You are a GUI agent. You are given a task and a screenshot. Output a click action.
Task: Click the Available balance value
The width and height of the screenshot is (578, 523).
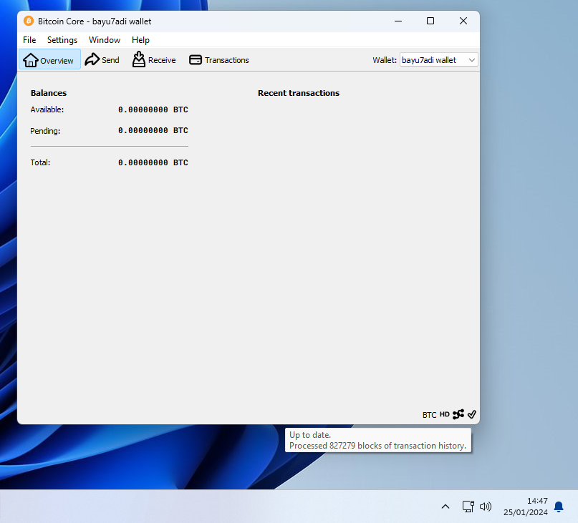click(x=153, y=109)
